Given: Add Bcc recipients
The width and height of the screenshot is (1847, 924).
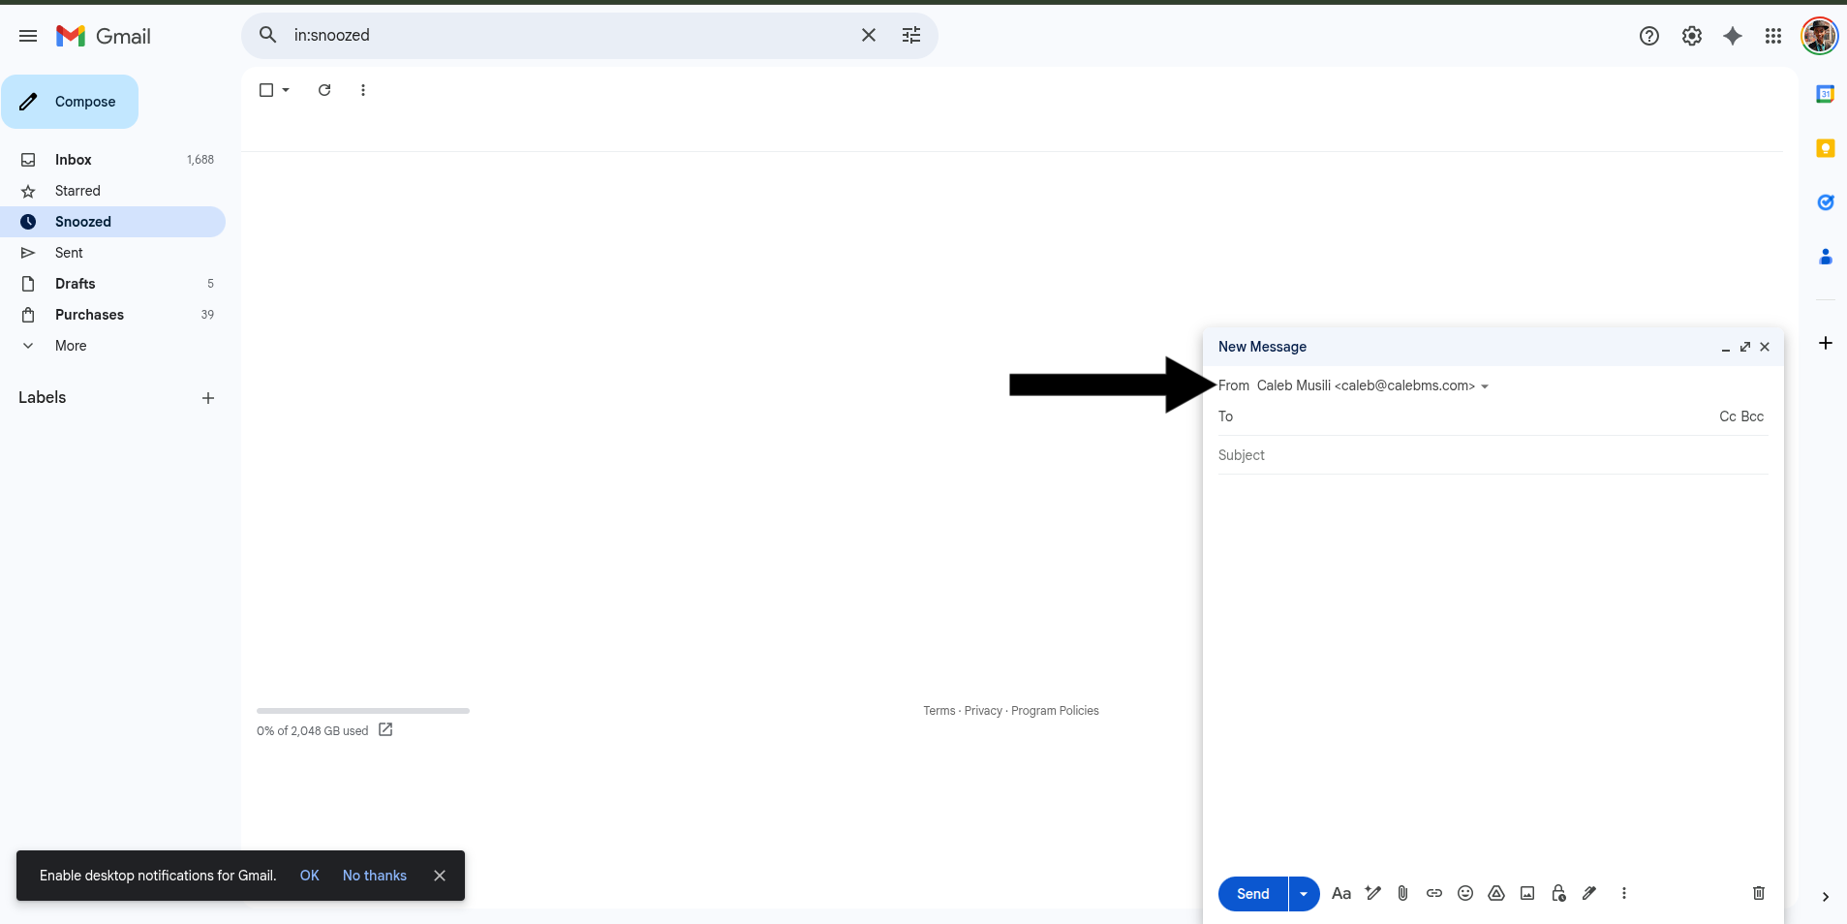Looking at the screenshot, I should point(1752,416).
